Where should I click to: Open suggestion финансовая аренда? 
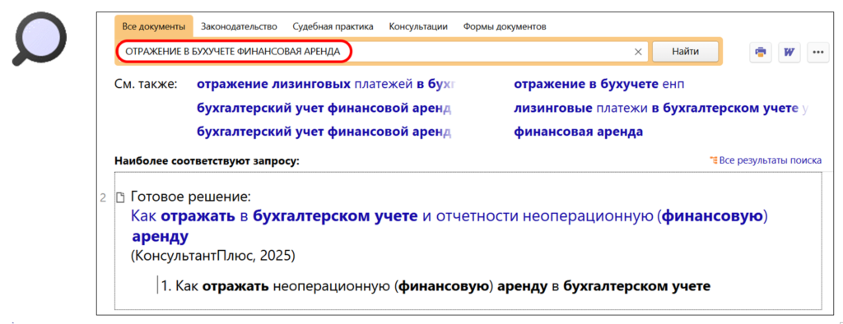pos(579,132)
